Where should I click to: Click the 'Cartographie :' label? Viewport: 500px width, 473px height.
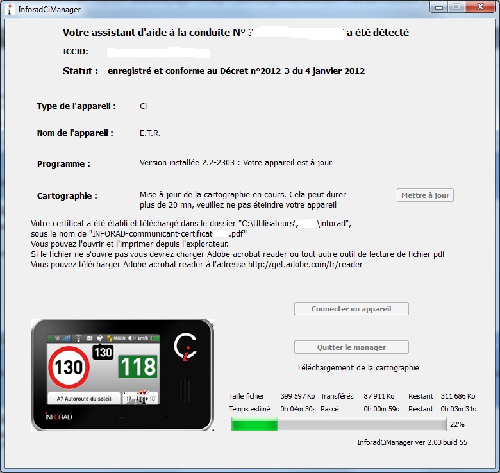click(67, 195)
